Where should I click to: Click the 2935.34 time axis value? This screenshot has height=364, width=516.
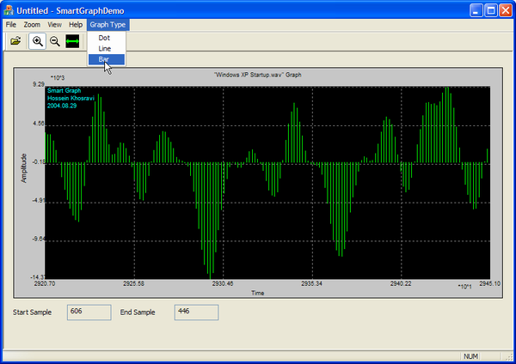pos(311,283)
